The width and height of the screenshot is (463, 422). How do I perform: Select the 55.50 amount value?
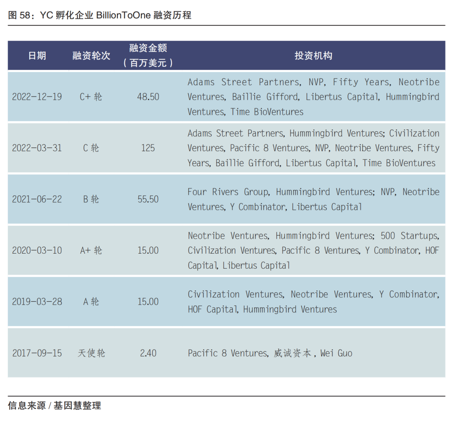pos(148,199)
